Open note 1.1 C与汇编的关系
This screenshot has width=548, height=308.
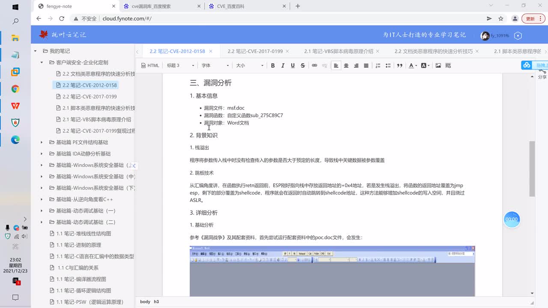coord(78,268)
